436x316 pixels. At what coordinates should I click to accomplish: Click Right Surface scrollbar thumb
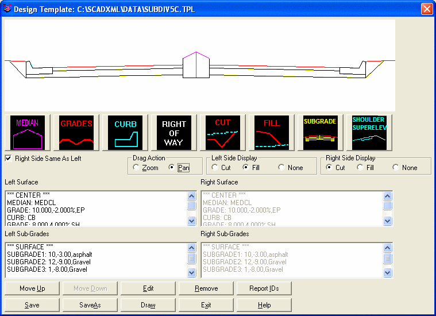[x=388, y=206]
